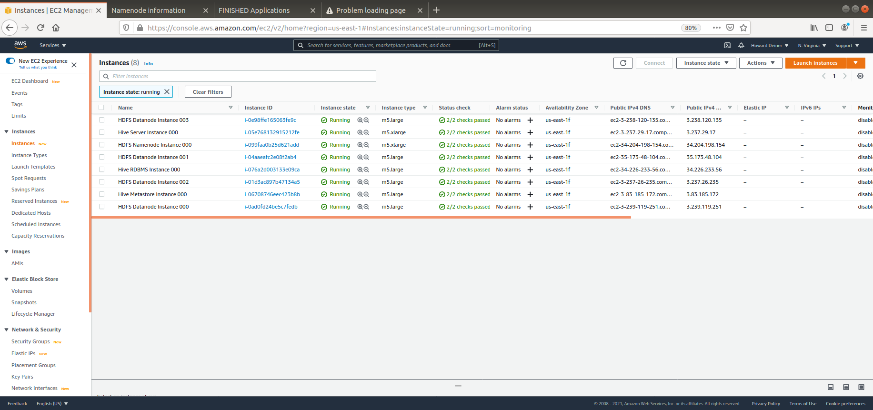
Task: Click the Filter instances search field
Action: [x=238, y=76]
